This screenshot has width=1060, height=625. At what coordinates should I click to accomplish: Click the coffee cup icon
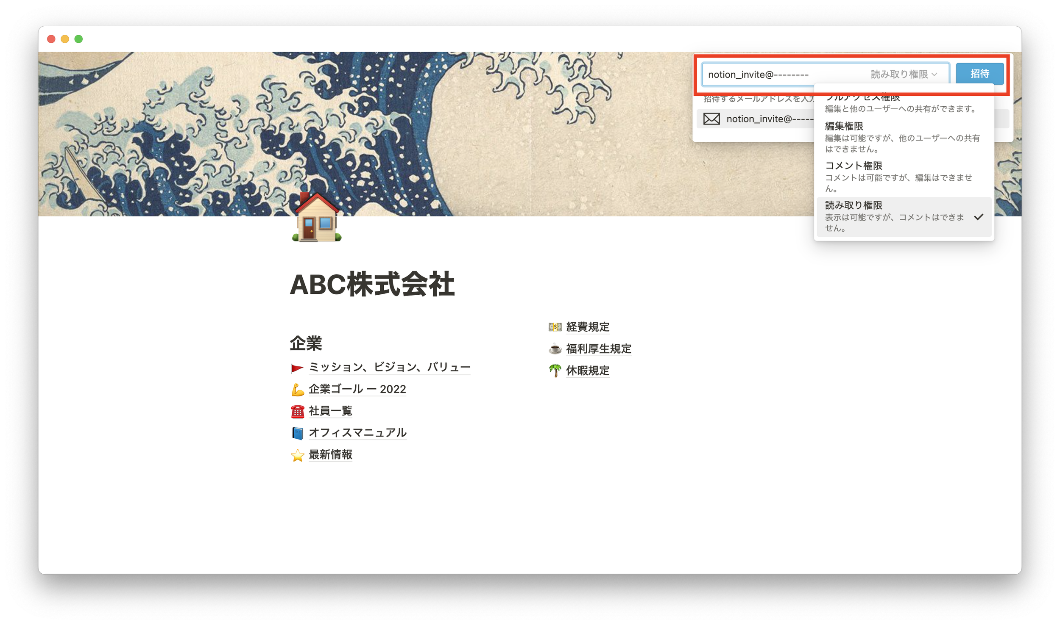555,349
